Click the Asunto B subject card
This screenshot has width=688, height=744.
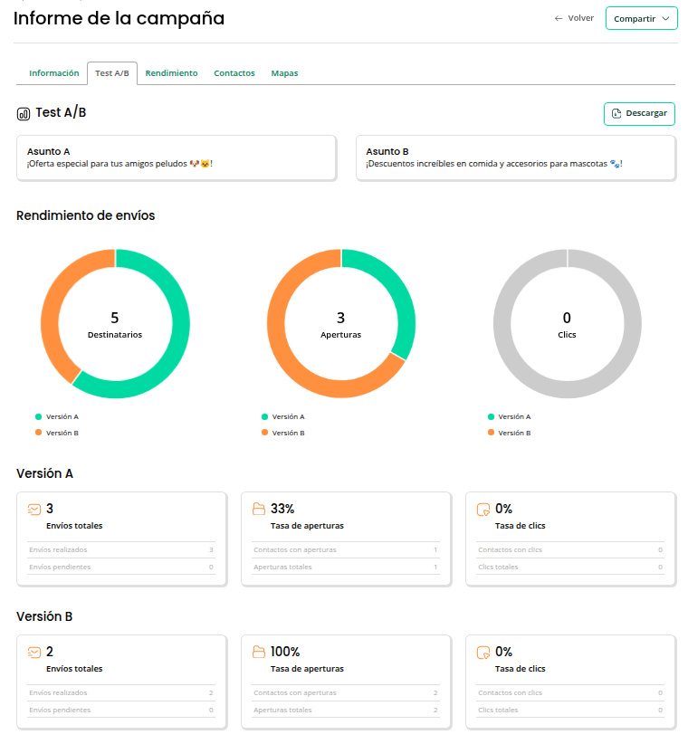pyautogui.click(x=515, y=157)
